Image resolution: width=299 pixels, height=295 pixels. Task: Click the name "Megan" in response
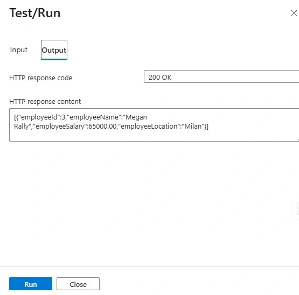(136, 117)
